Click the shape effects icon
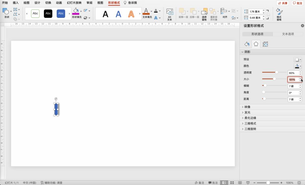This screenshot has width=305, height=185. click(85, 18)
